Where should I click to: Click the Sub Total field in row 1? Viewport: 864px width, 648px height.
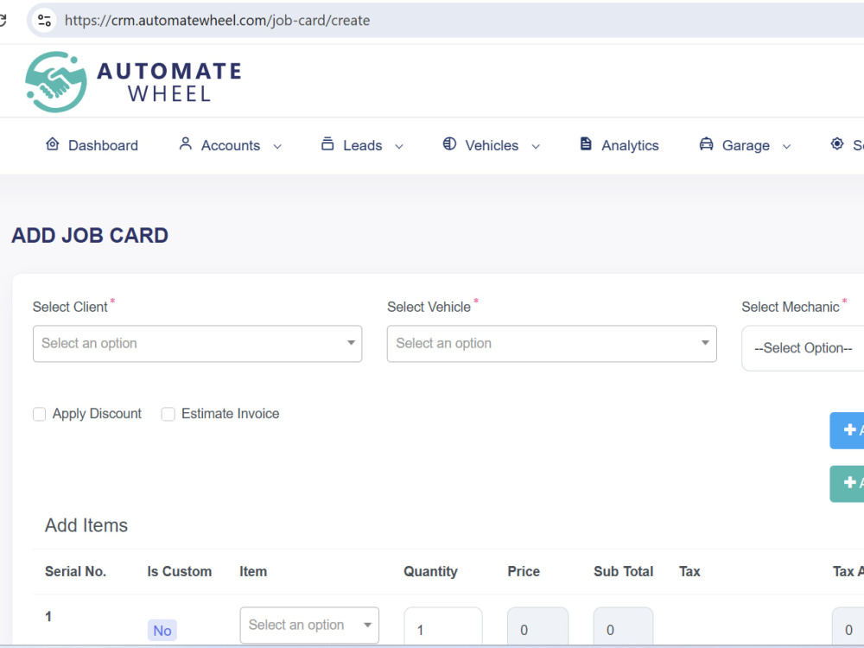[623, 627]
